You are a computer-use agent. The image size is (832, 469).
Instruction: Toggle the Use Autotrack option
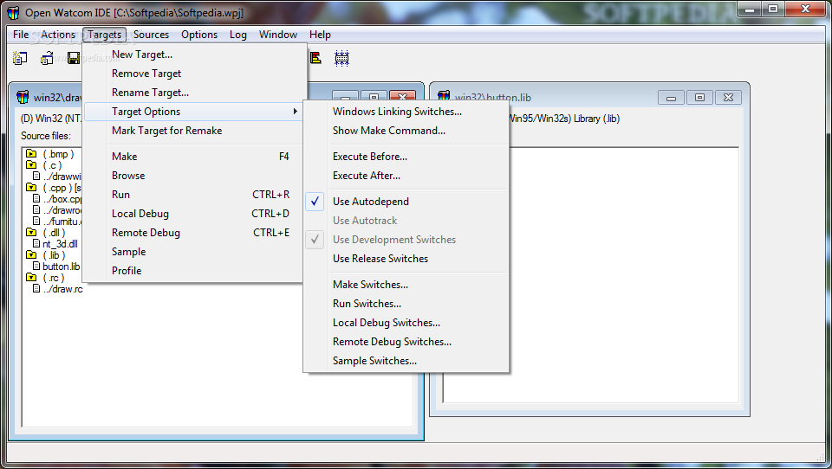coord(365,221)
